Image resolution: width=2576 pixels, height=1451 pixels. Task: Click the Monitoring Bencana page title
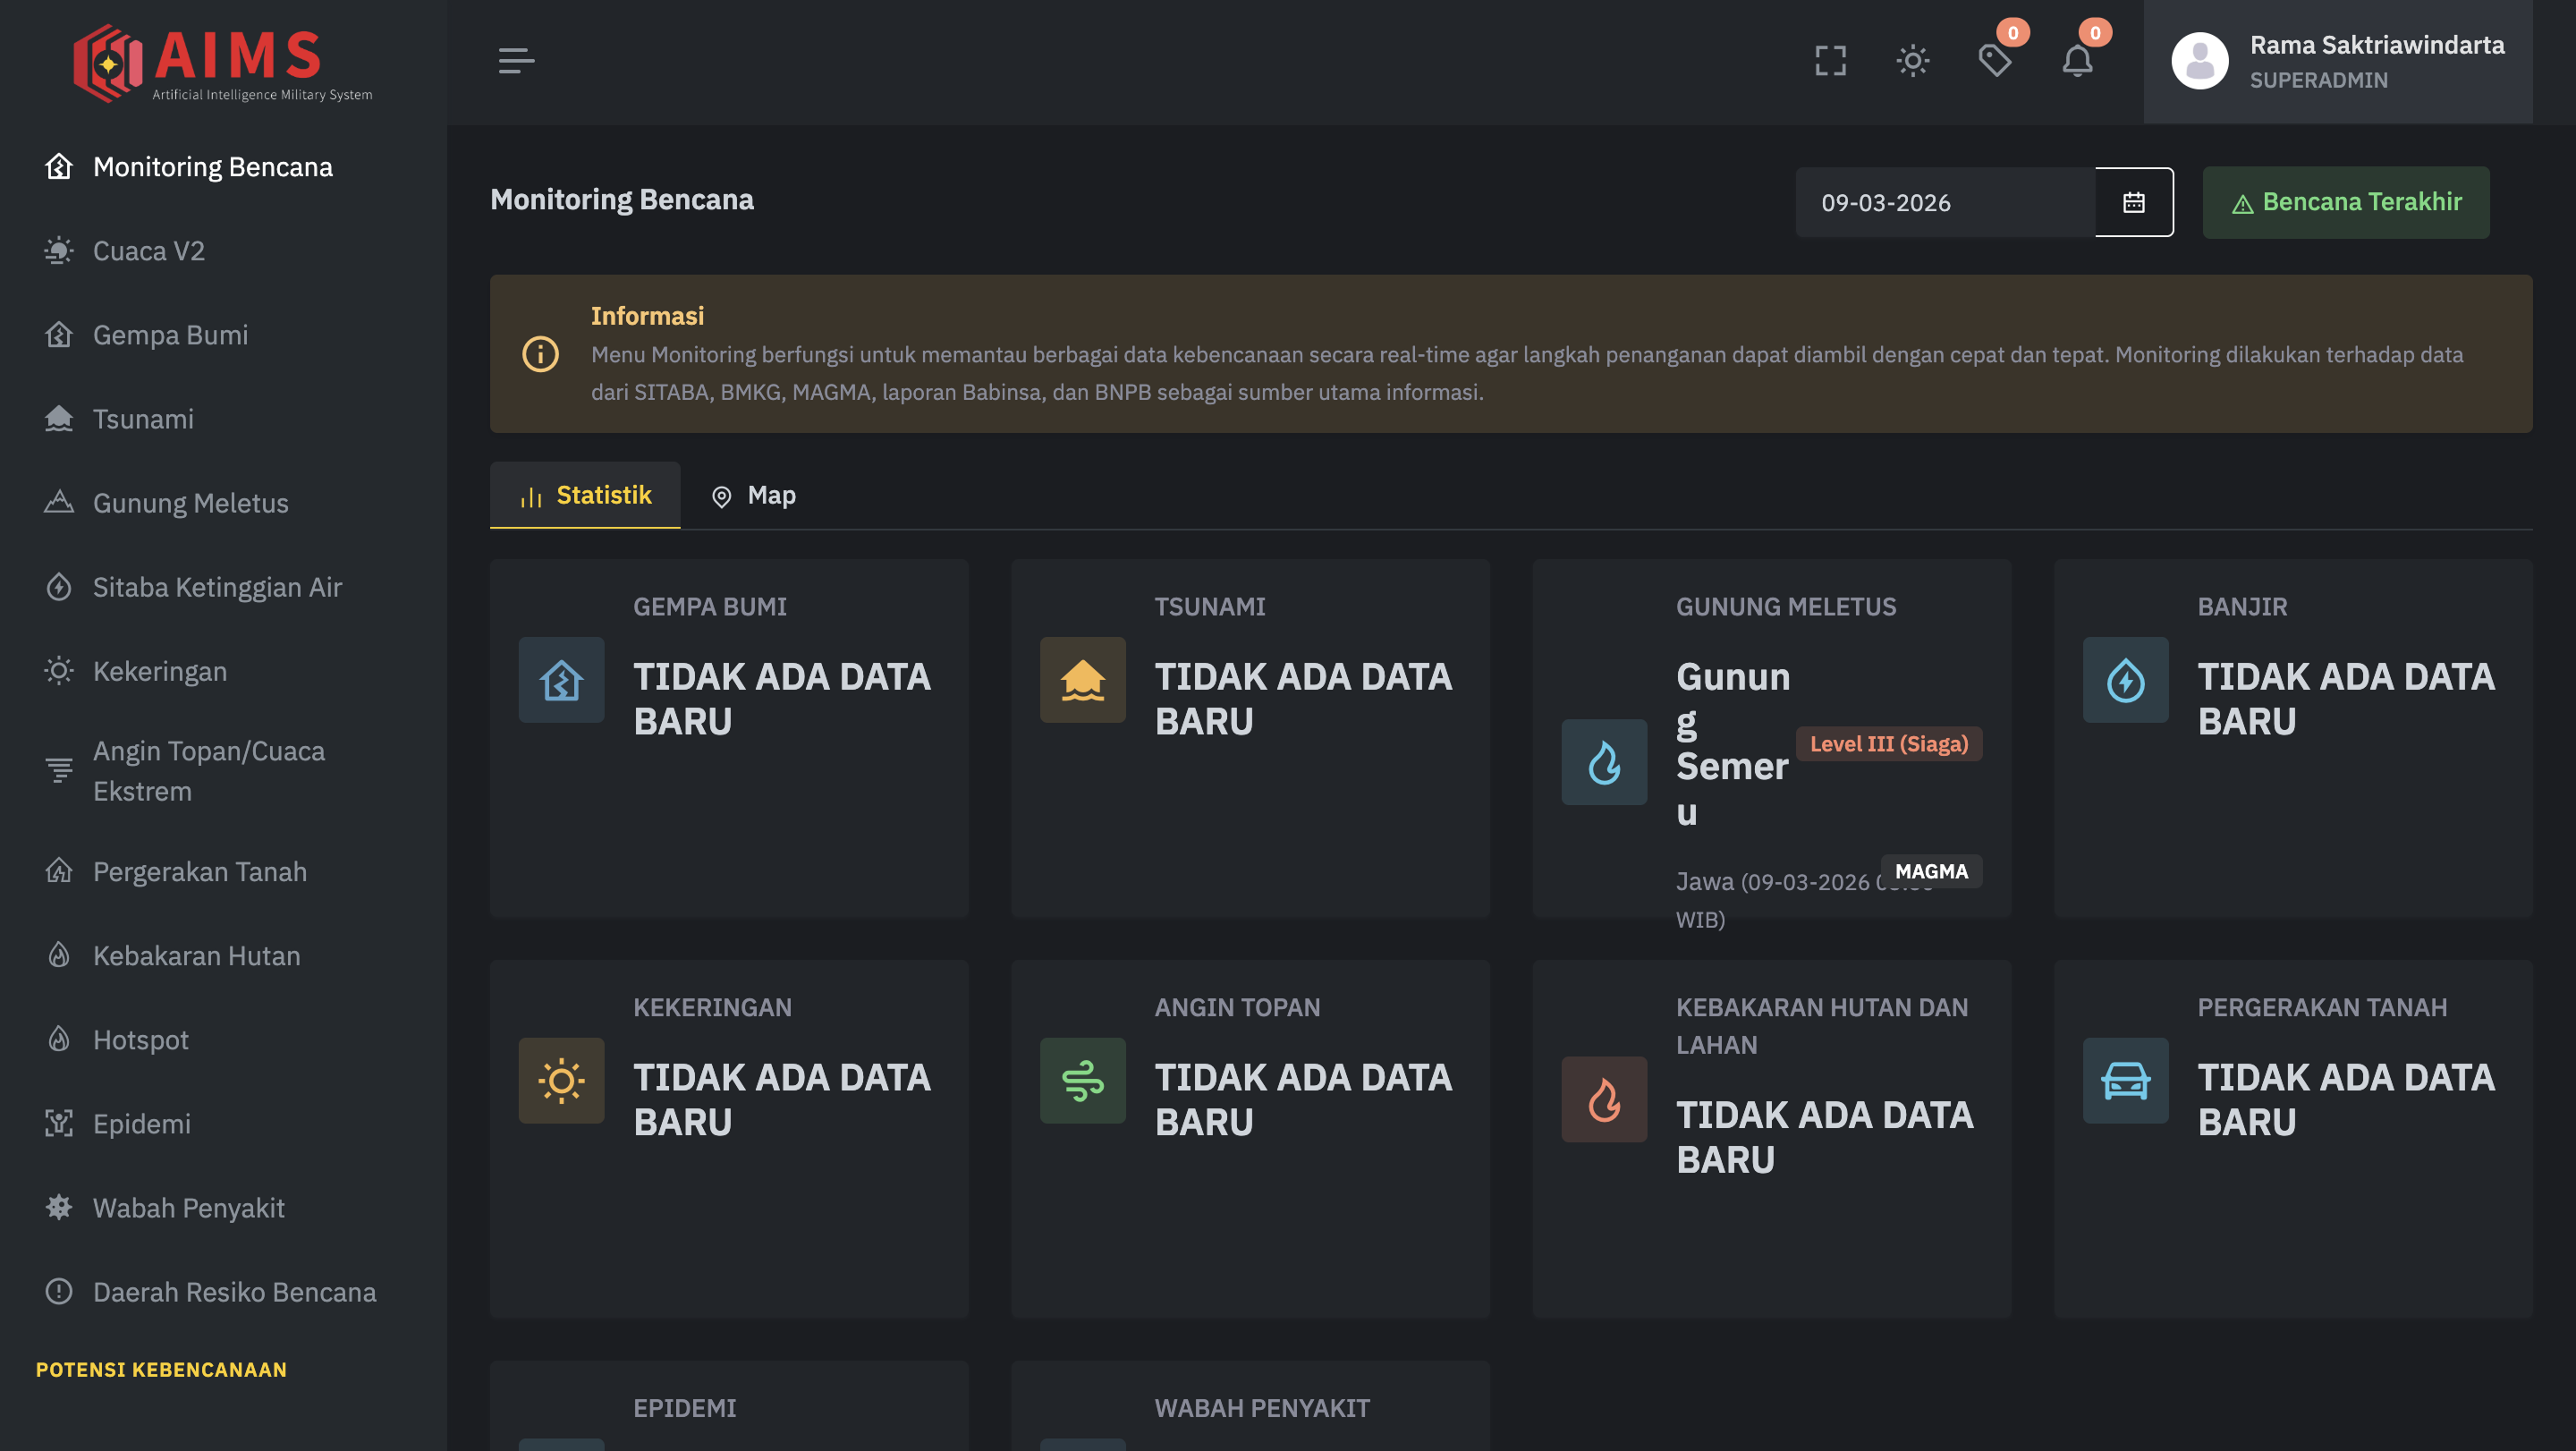[x=621, y=200]
